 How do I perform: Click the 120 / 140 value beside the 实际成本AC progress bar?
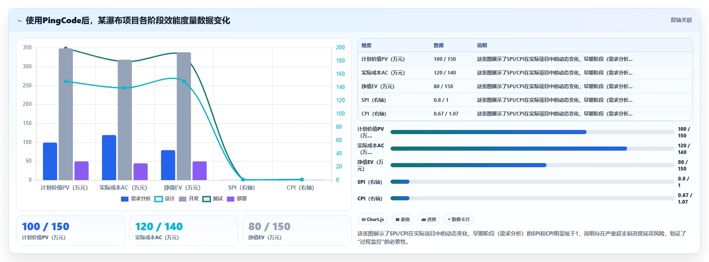pos(684,149)
